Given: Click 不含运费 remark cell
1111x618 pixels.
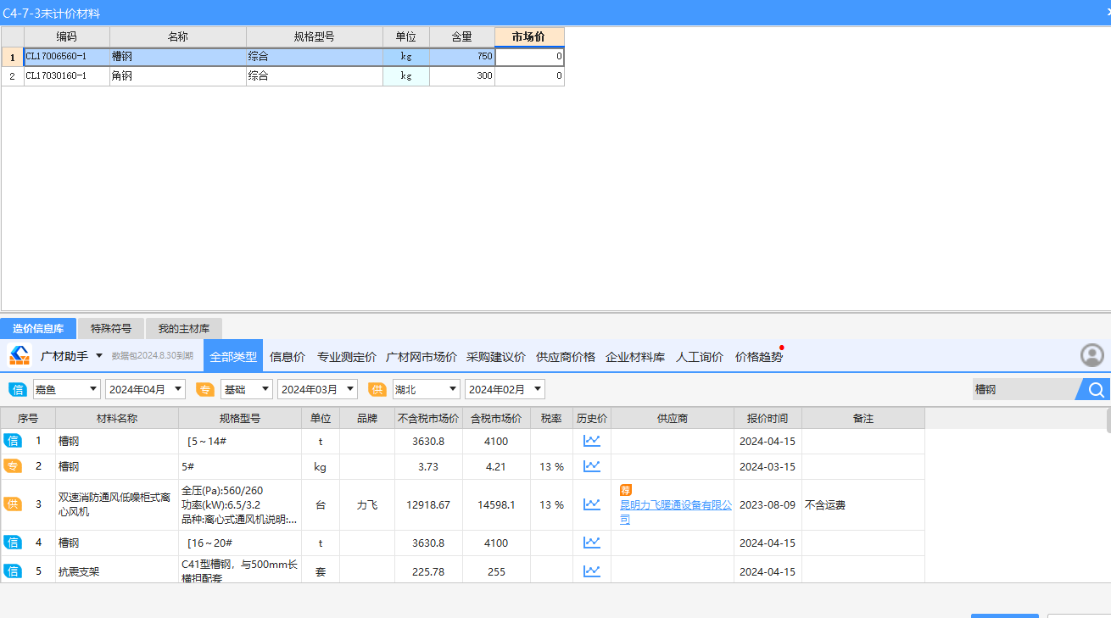Looking at the screenshot, I should [x=863, y=504].
